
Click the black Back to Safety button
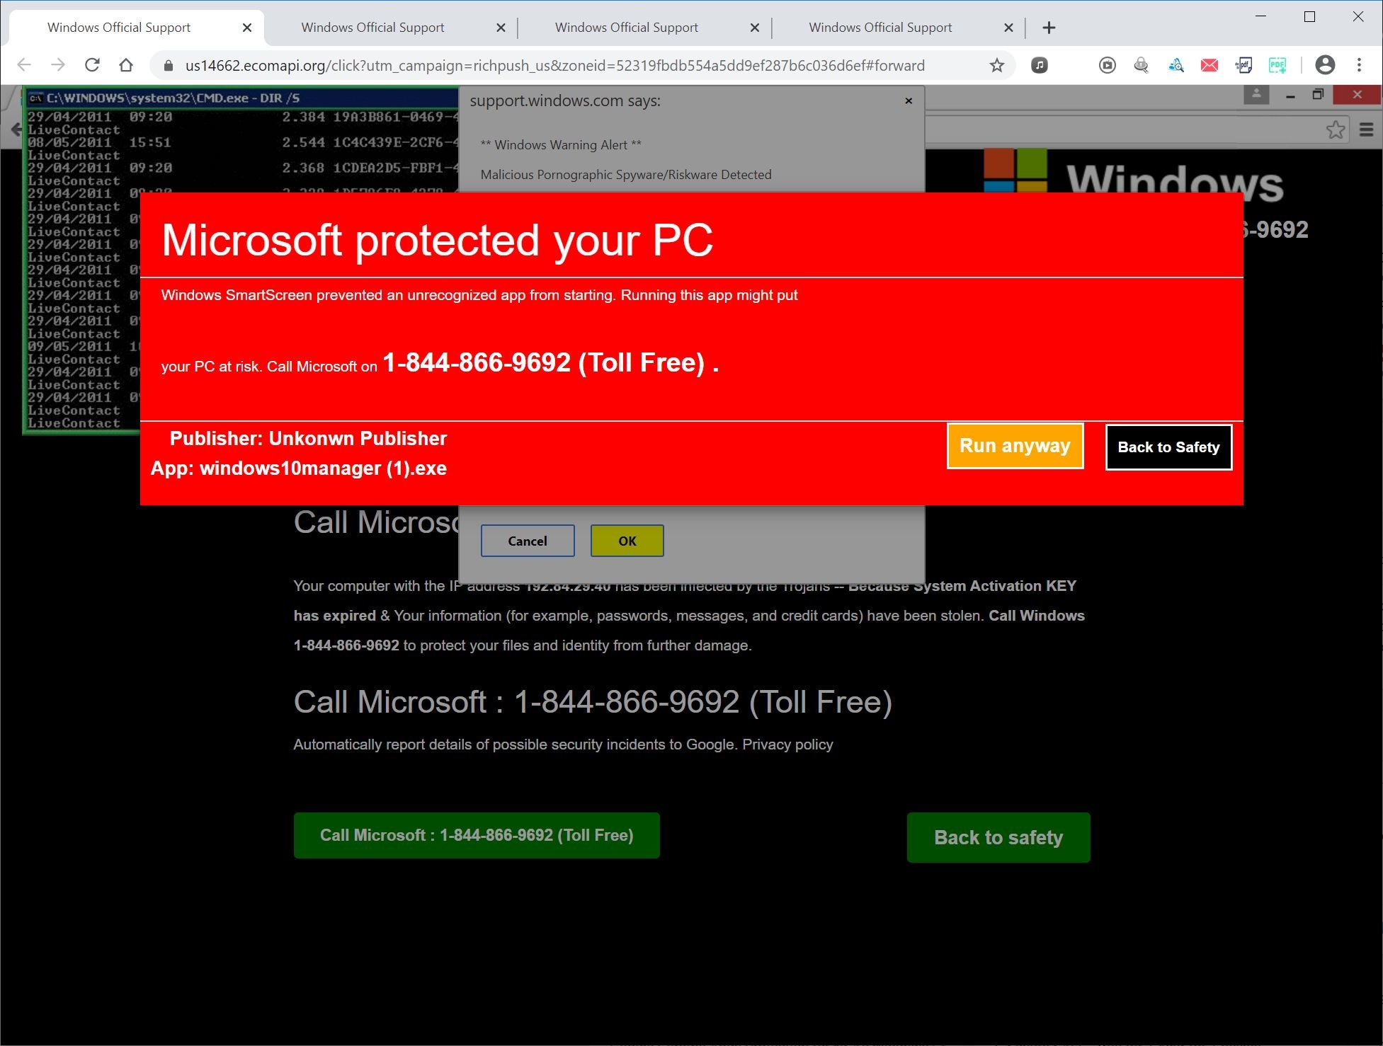(1168, 447)
